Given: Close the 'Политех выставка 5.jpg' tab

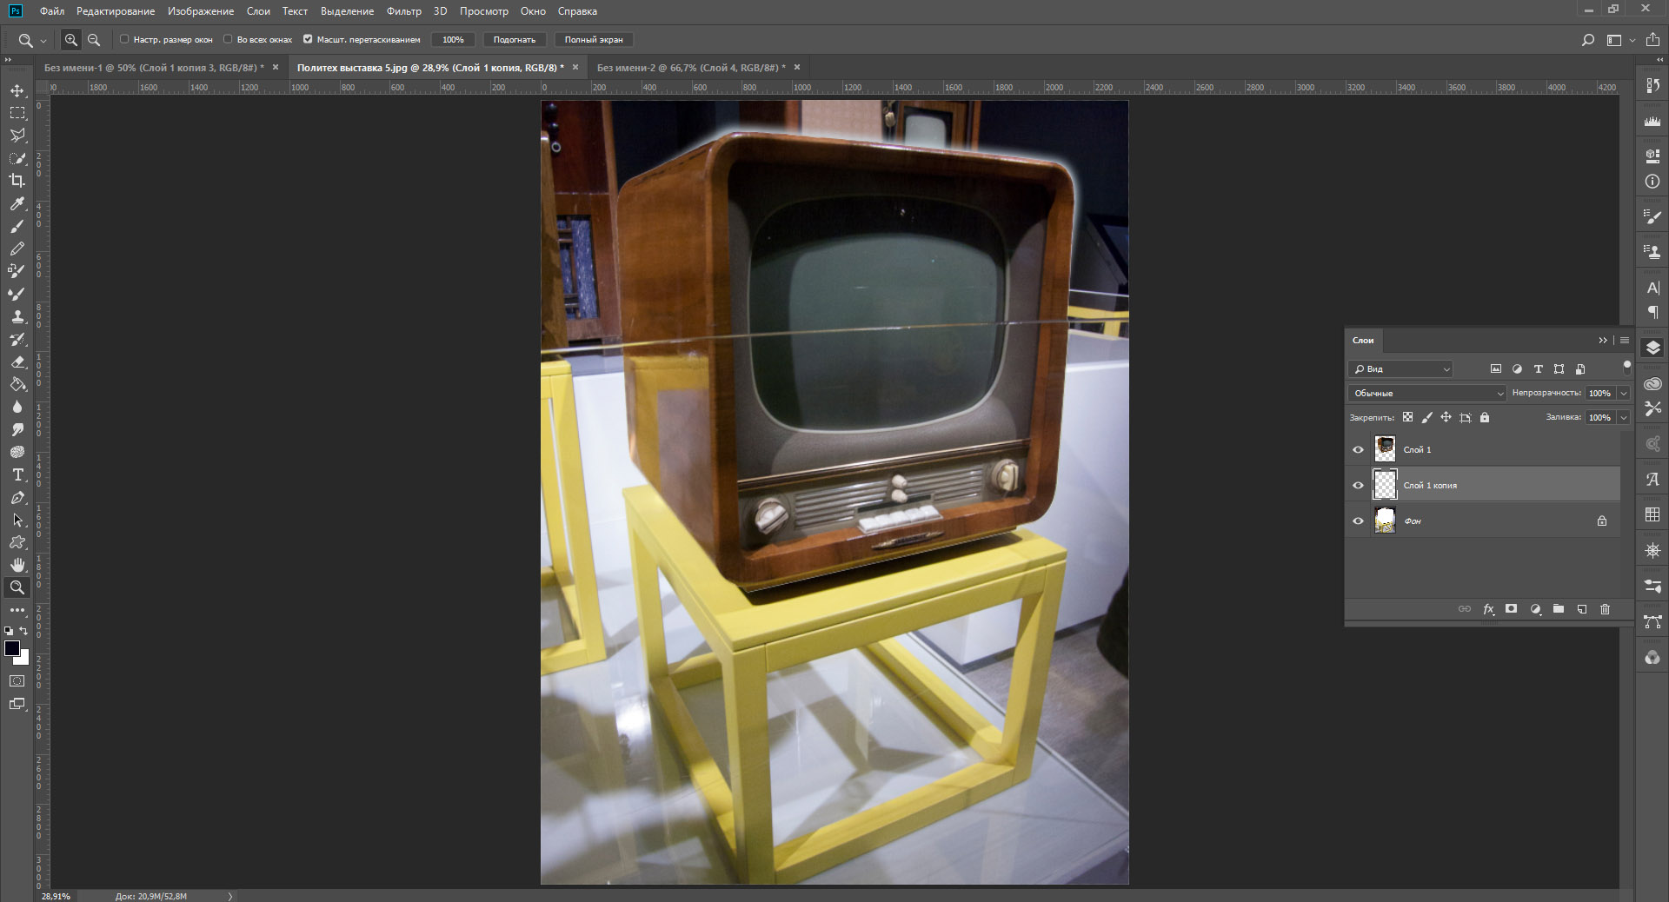Looking at the screenshot, I should 575,67.
